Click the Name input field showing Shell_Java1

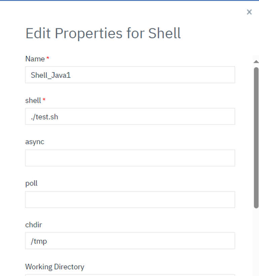pos(130,75)
